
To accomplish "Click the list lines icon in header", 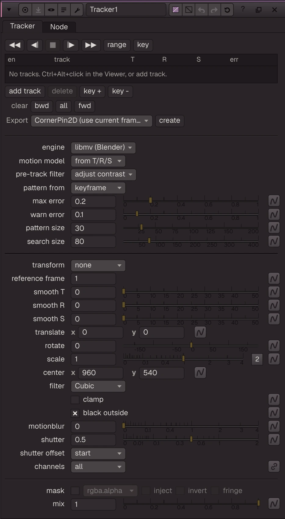I will pyautogui.click(x=64, y=10).
